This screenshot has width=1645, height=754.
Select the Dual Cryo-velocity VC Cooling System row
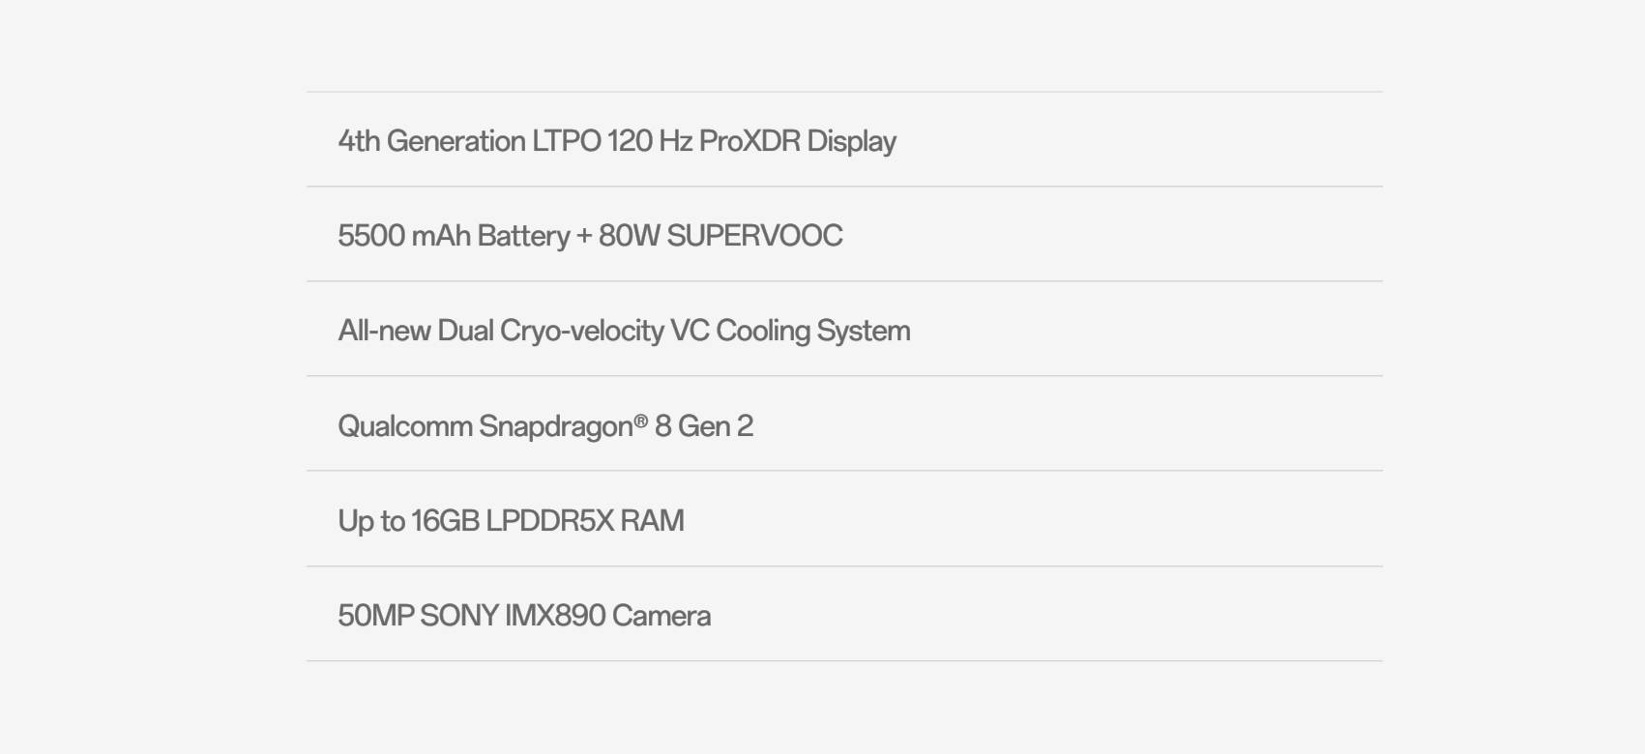click(844, 330)
